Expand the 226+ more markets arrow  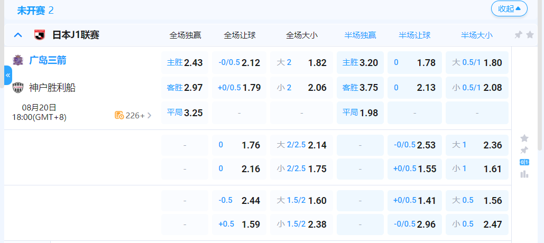point(150,115)
